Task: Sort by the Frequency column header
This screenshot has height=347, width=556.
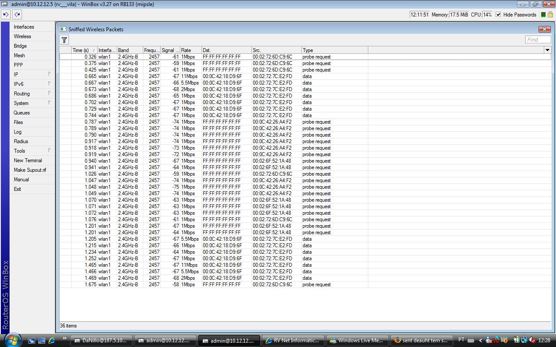Action: pos(152,50)
